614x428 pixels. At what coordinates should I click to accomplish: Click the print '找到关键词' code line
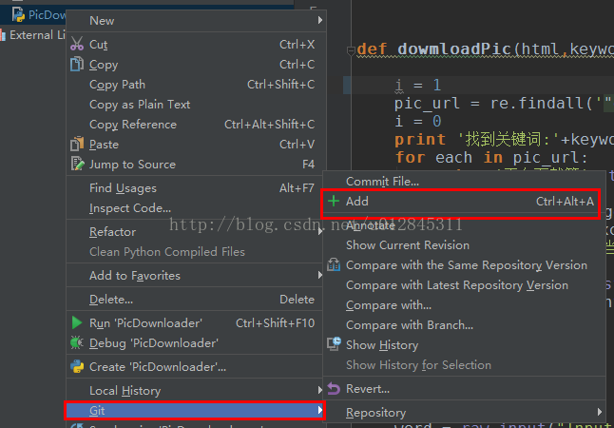(x=504, y=140)
